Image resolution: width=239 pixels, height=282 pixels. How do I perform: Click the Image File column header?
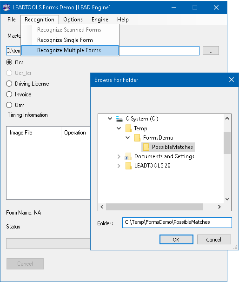point(33,133)
